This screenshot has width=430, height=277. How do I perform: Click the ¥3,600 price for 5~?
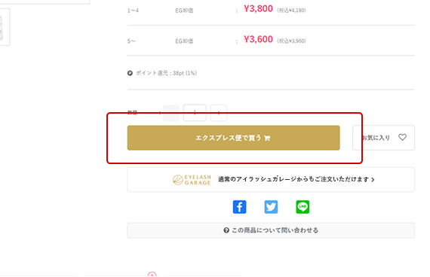[258, 39]
